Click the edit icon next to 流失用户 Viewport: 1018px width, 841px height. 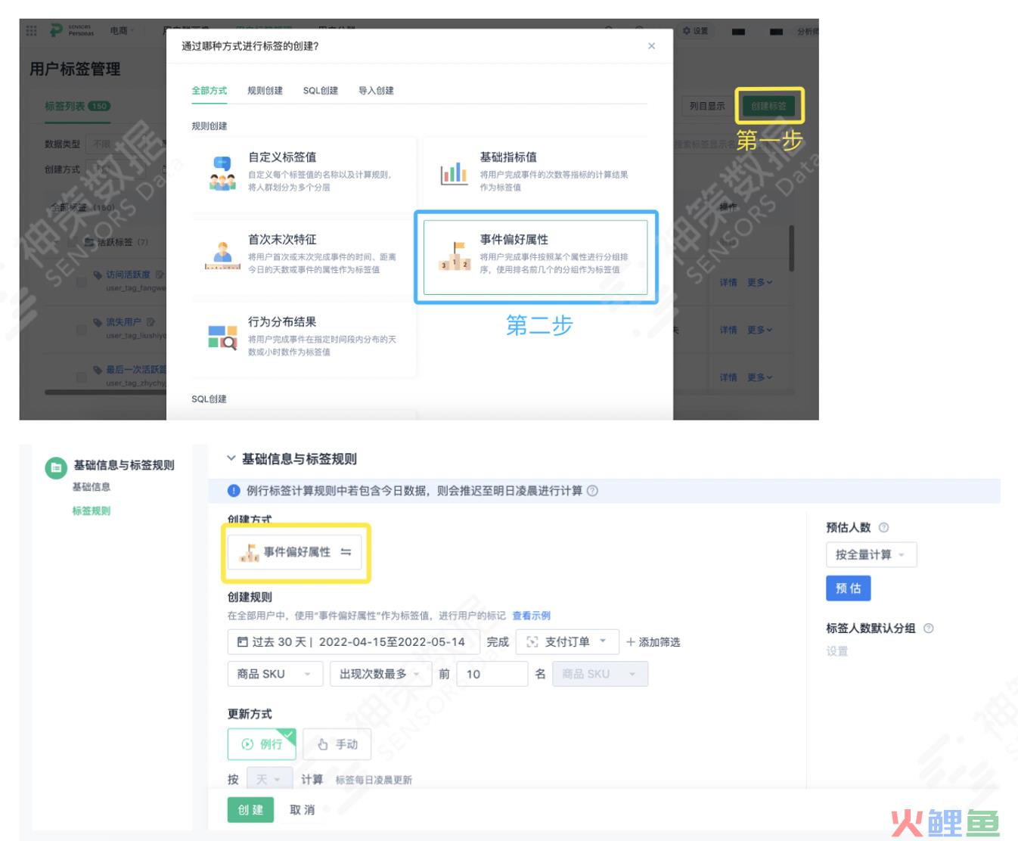[x=151, y=322]
